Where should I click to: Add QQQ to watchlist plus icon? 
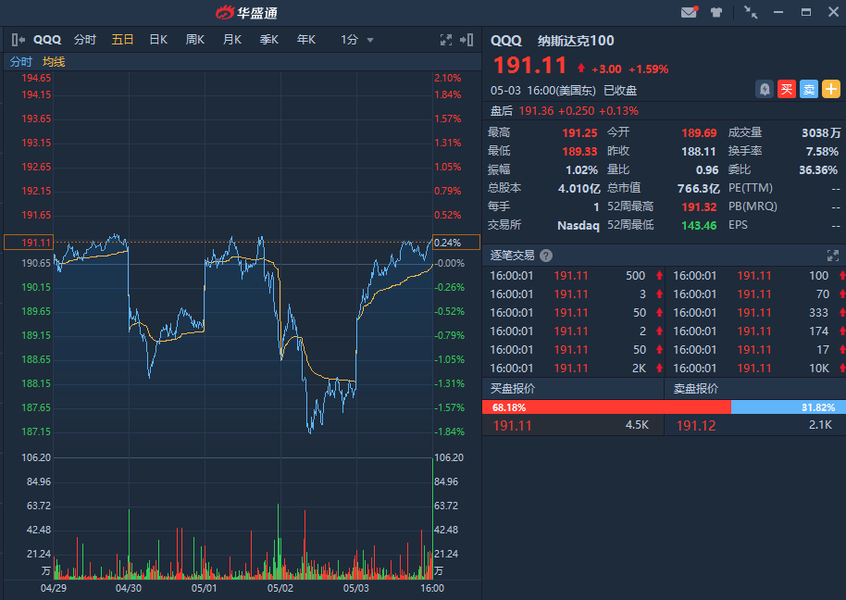(831, 89)
